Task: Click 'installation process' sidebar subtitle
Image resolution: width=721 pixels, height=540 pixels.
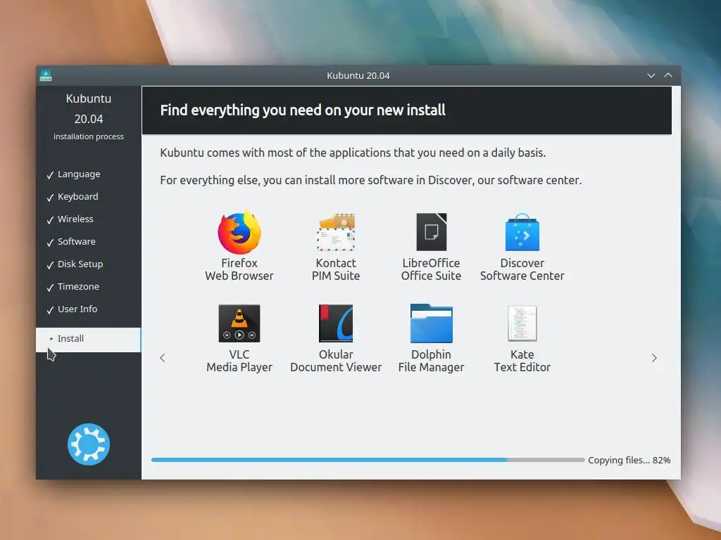Action: (88, 136)
